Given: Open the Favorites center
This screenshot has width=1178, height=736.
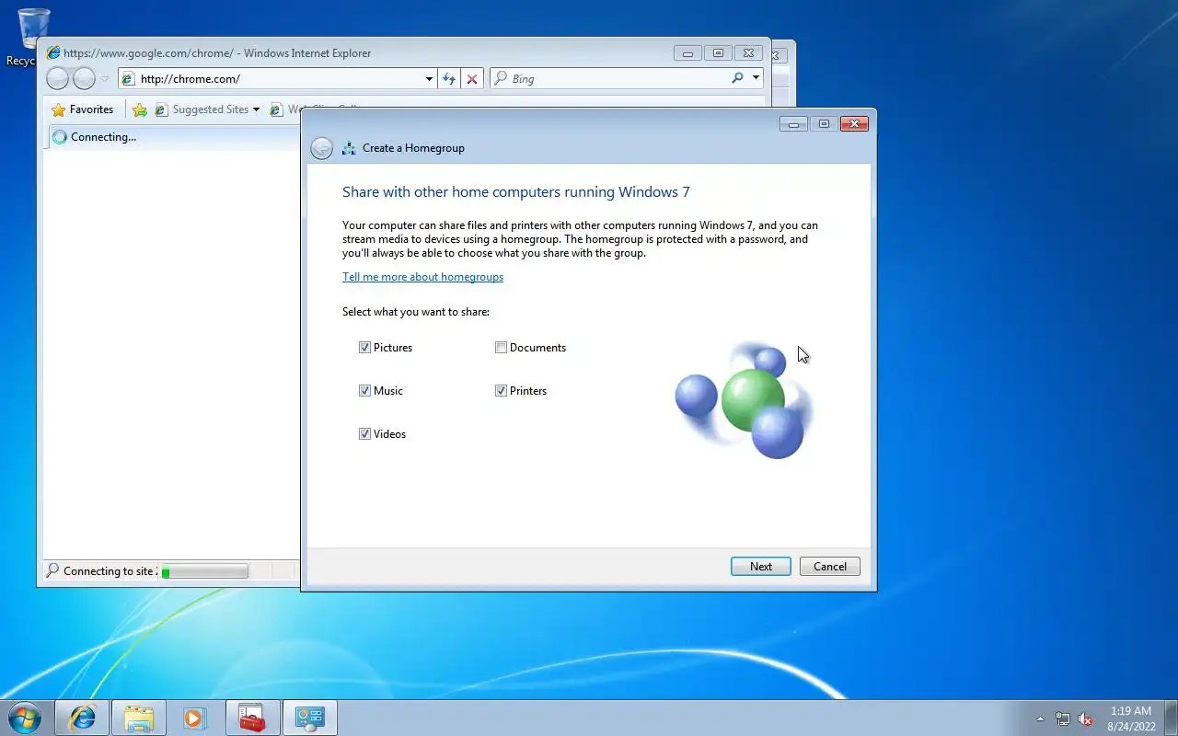Looking at the screenshot, I should point(83,109).
